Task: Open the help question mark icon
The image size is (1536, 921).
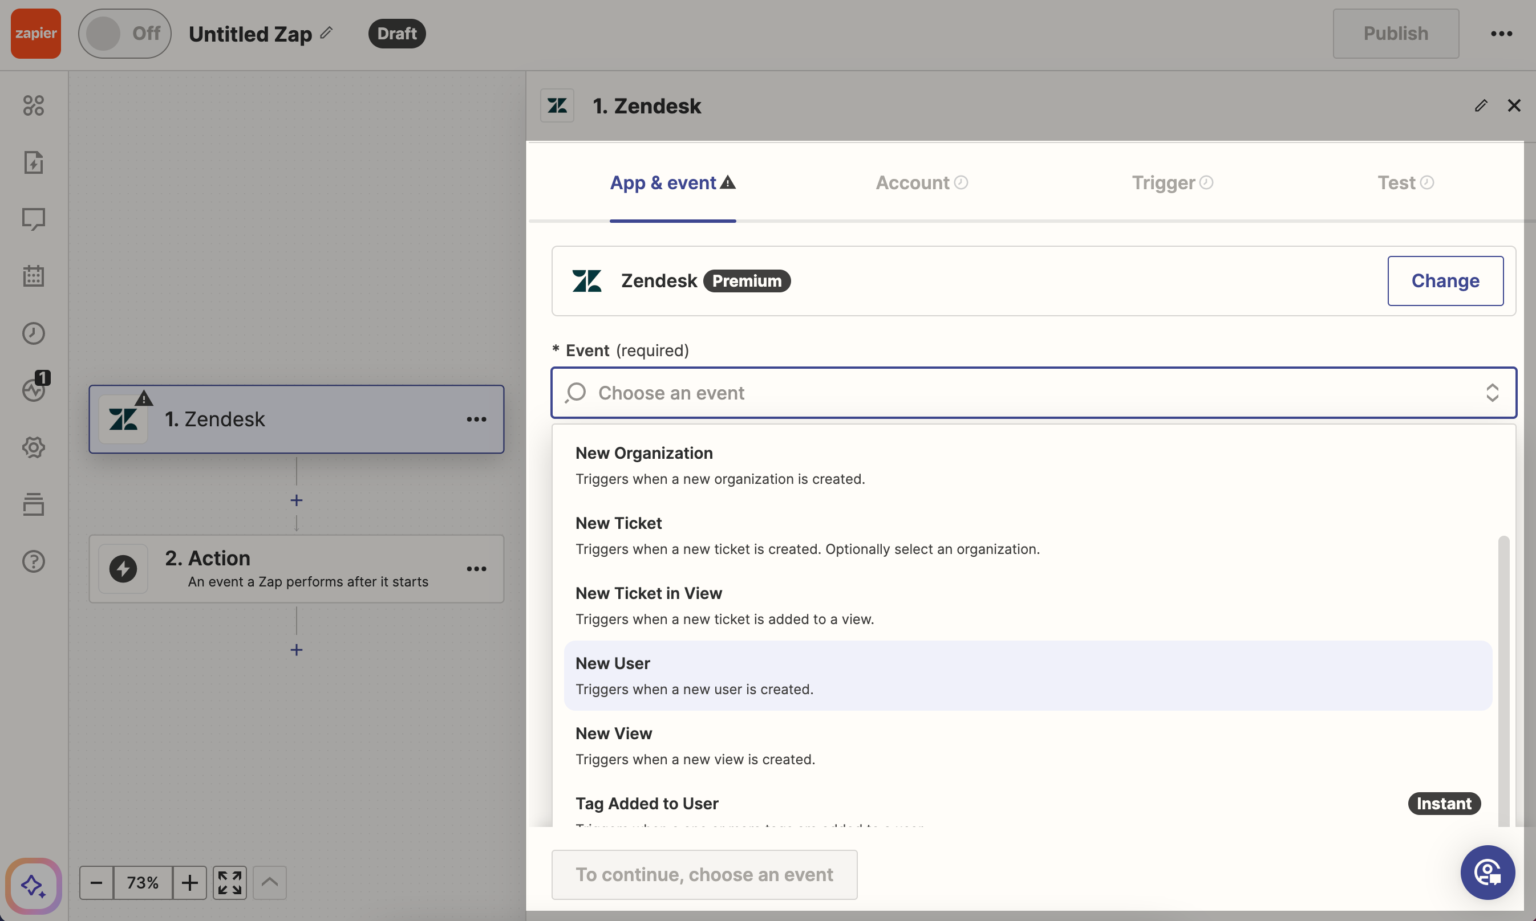Action: pos(34,561)
